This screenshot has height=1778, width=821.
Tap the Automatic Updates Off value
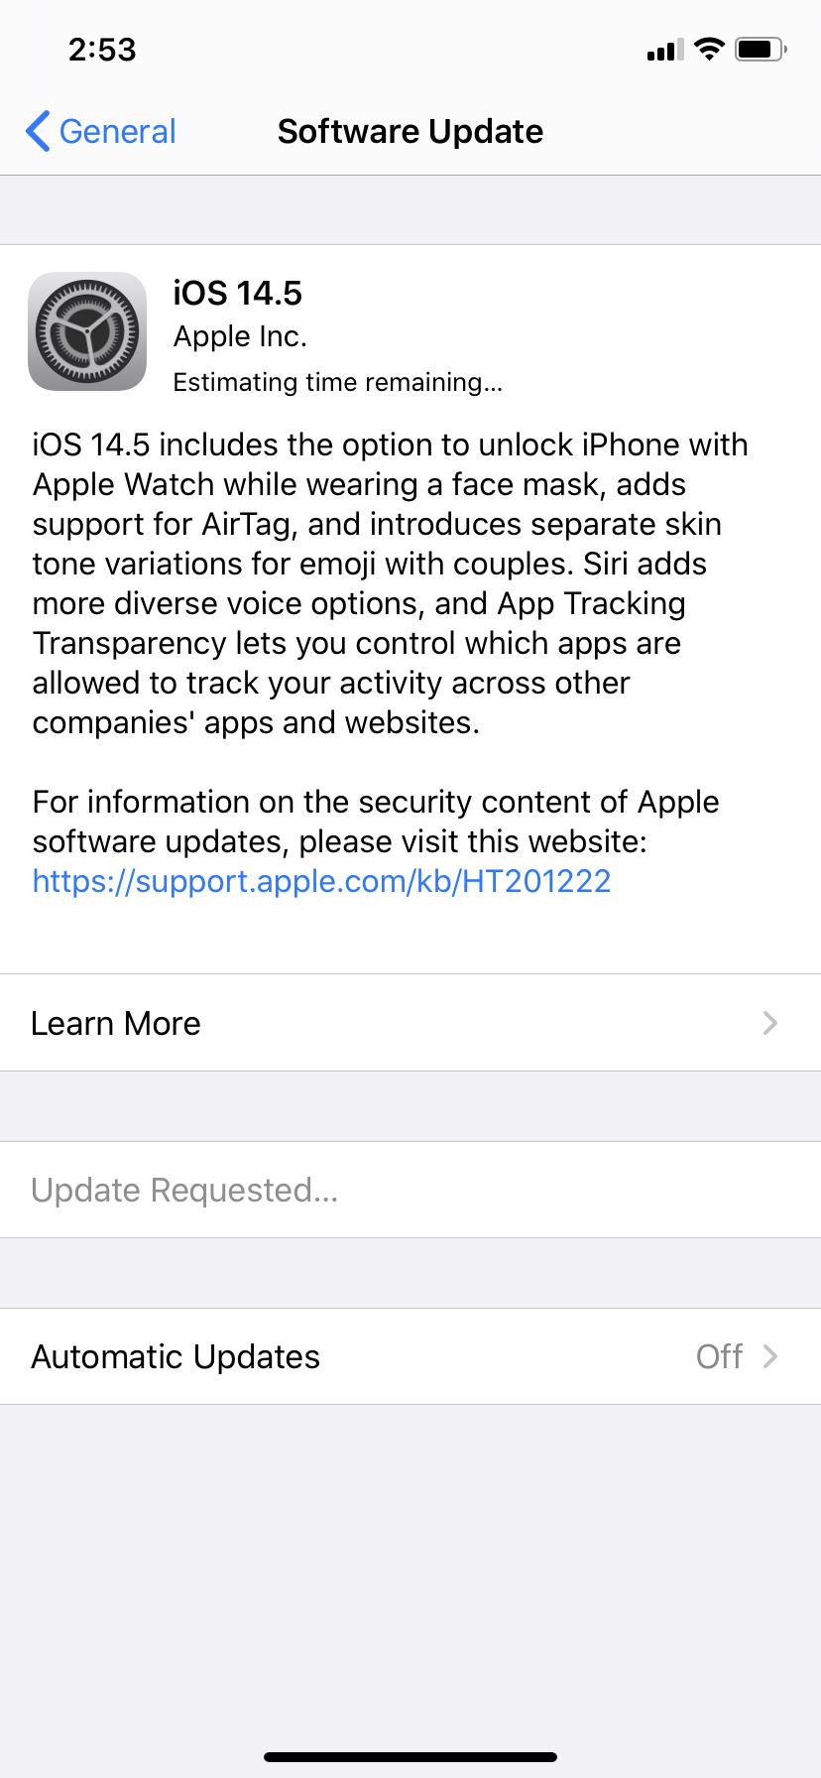pos(719,1356)
